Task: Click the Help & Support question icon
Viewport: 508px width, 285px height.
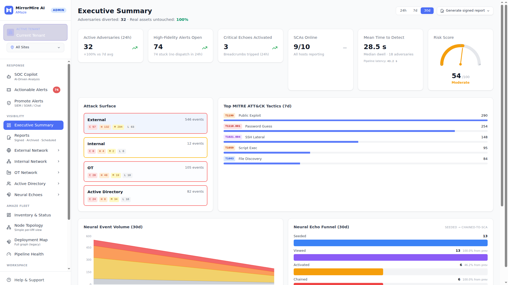Action: tap(9, 280)
